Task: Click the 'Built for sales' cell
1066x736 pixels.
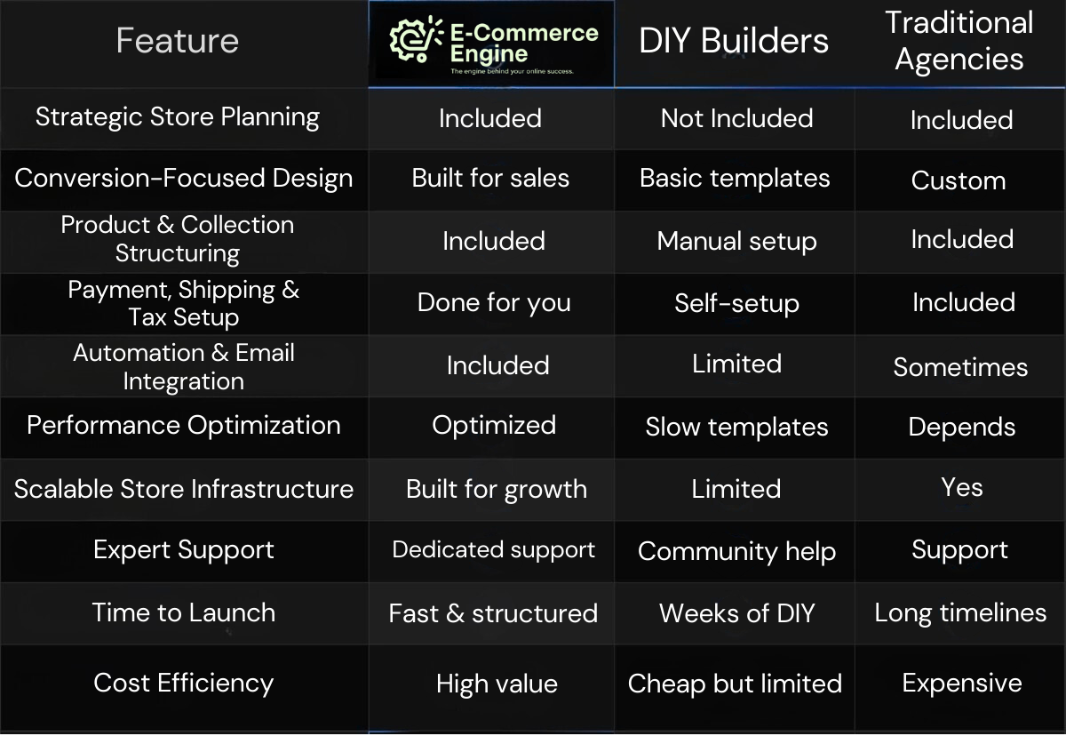Action: [490, 178]
